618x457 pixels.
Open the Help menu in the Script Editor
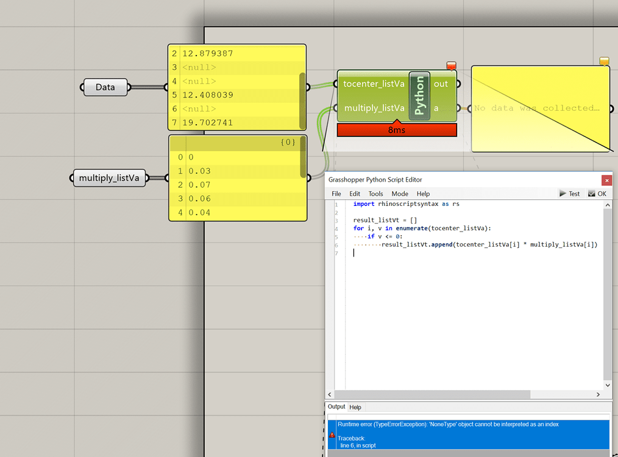[x=423, y=194]
